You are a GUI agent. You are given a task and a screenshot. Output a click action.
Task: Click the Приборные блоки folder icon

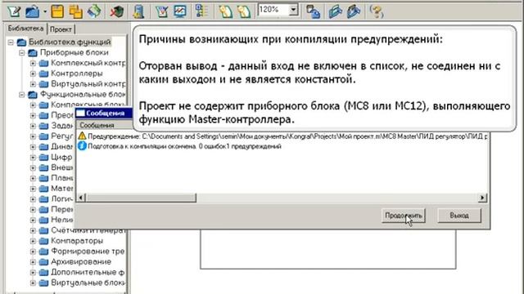point(33,52)
